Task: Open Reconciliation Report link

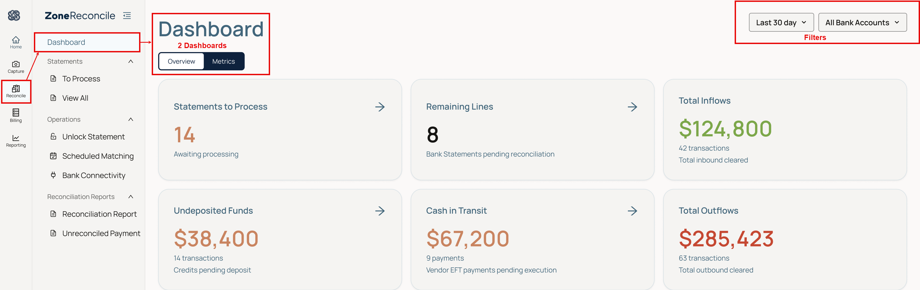Action: pos(99,214)
